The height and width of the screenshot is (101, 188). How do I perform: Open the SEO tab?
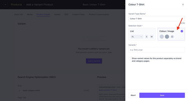[66, 15]
